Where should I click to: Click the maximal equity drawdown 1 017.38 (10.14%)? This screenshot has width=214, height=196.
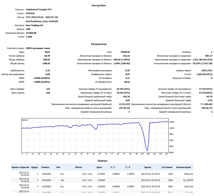(x=202, y=60)
